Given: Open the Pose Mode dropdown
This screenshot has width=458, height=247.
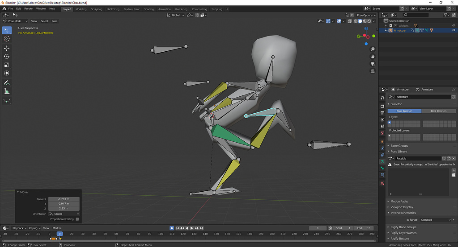Looking at the screenshot, I should coord(15,21).
